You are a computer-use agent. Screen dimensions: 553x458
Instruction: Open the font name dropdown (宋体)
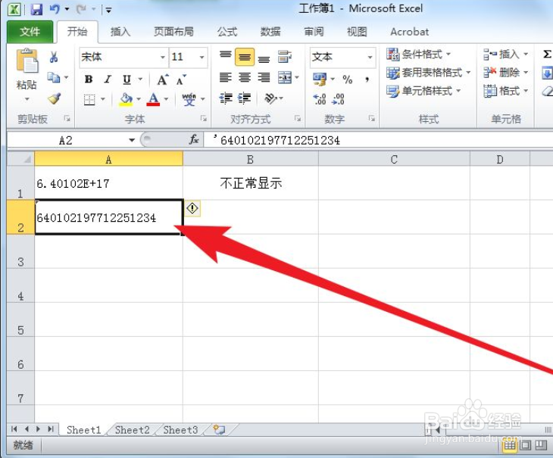click(163, 57)
